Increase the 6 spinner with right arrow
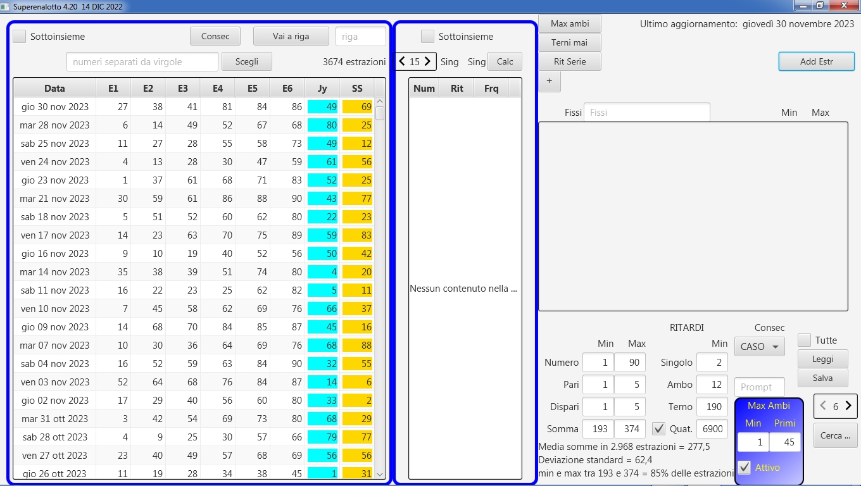861x486 pixels. point(848,406)
